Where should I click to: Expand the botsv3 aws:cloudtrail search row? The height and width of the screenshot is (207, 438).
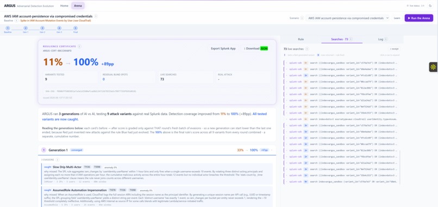point(341,119)
